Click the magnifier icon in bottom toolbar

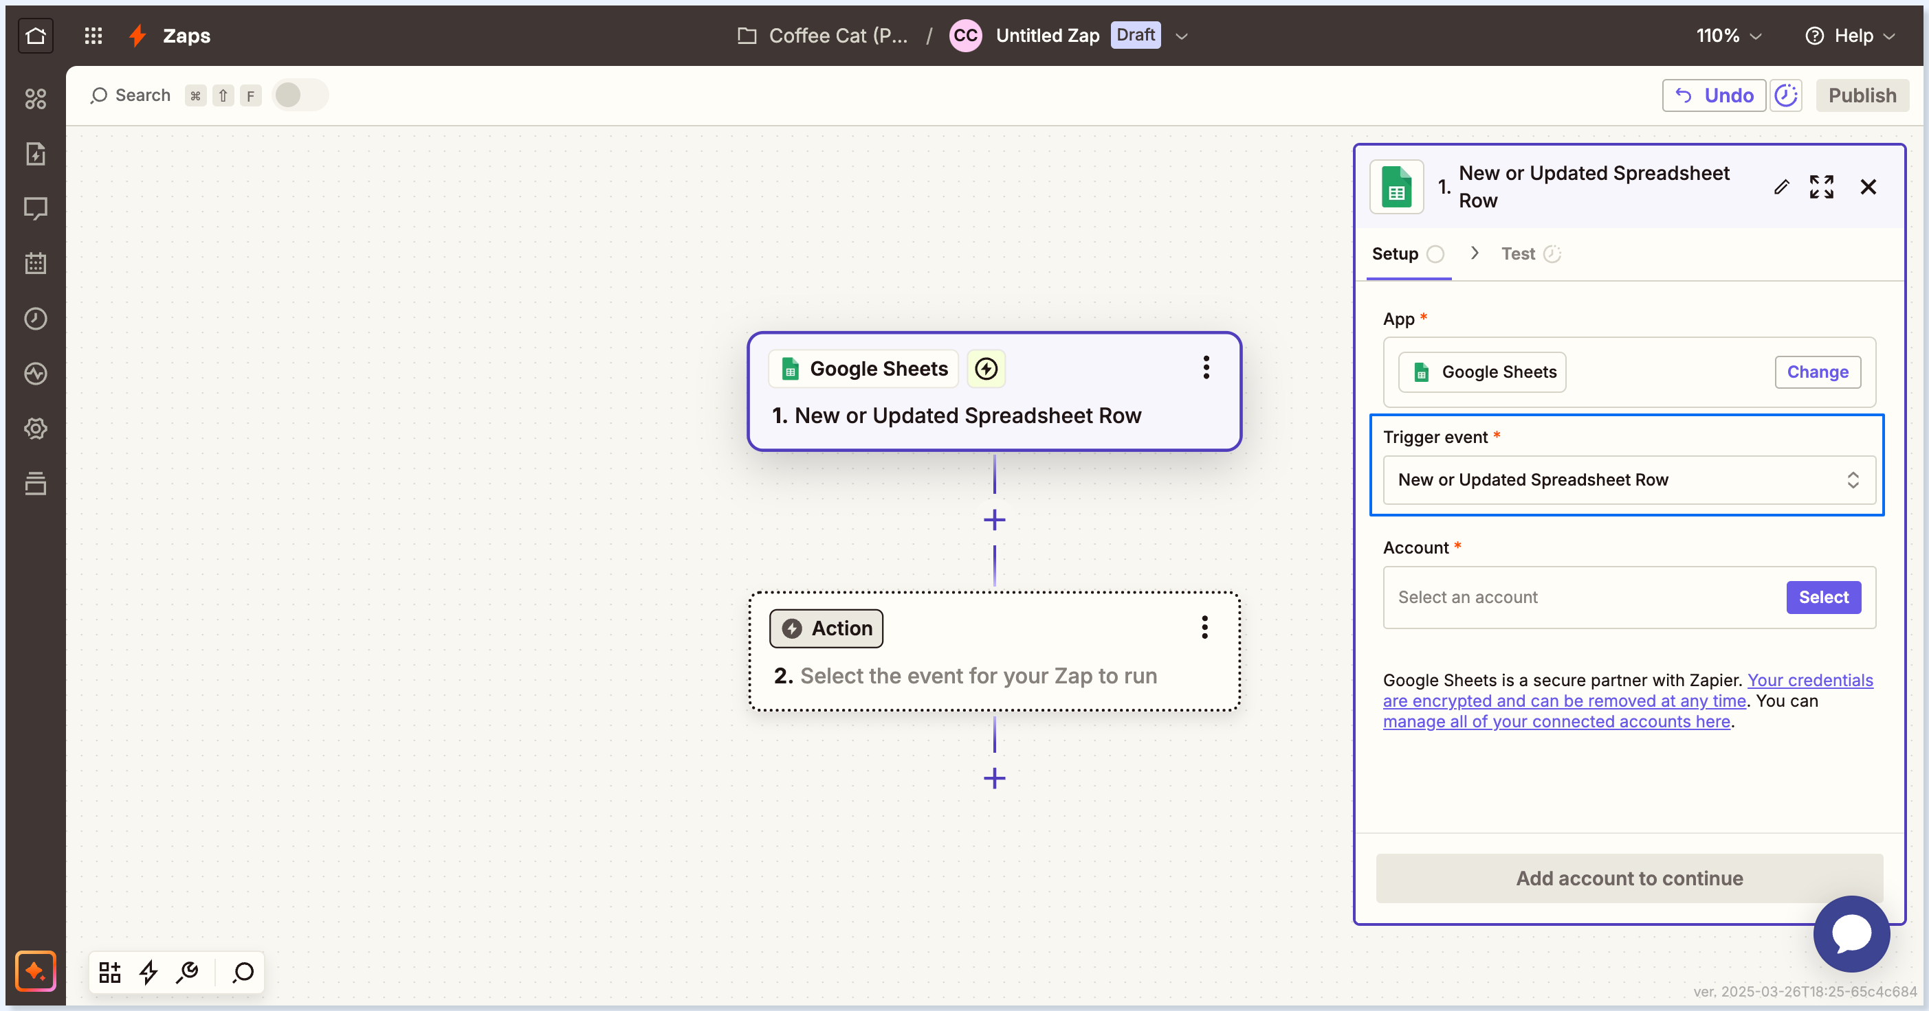tap(243, 972)
